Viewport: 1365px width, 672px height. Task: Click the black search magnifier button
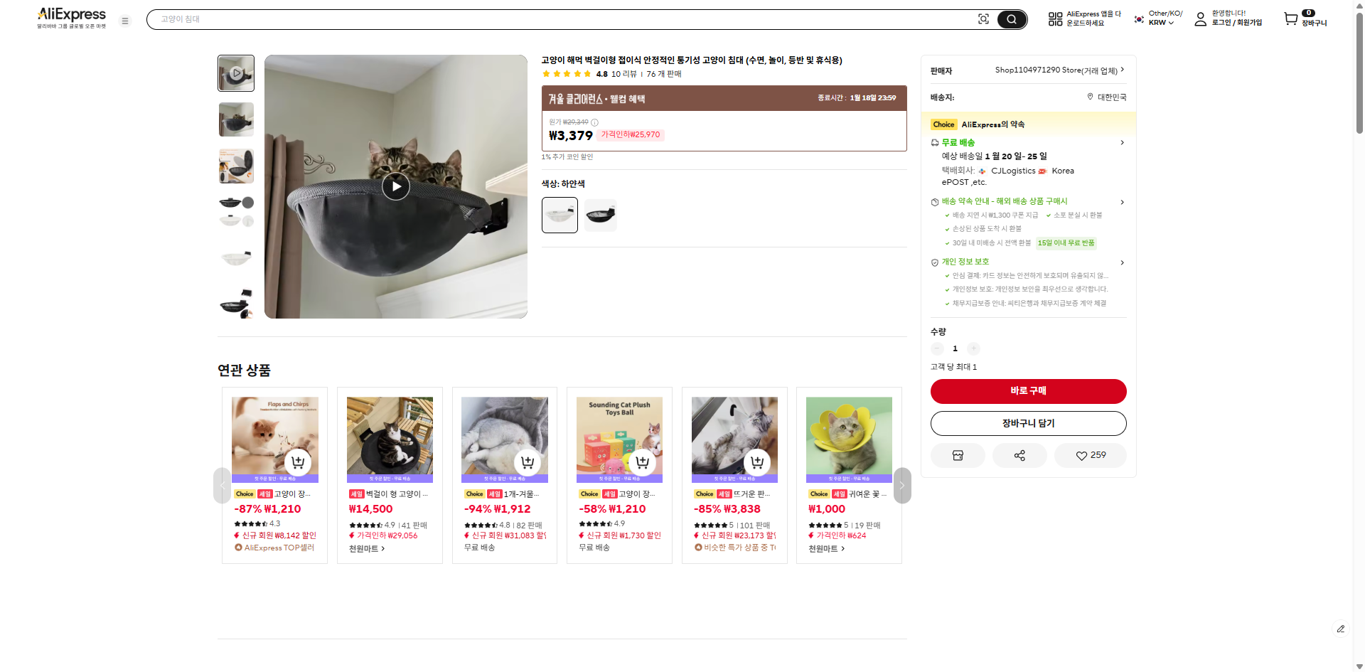pos(1012,19)
